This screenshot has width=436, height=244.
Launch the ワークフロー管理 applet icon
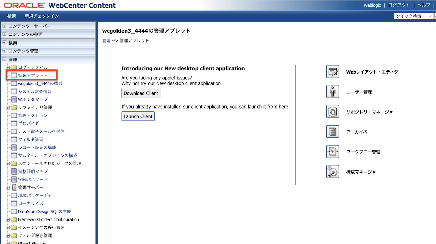click(332, 152)
